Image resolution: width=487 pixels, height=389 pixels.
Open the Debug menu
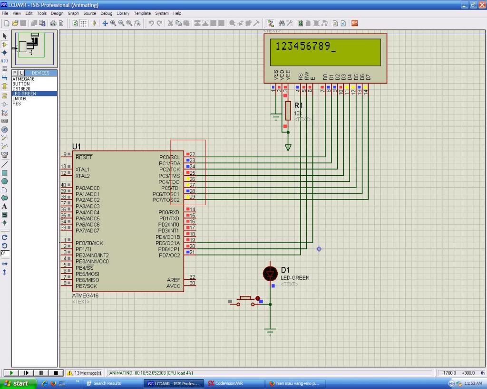106,13
